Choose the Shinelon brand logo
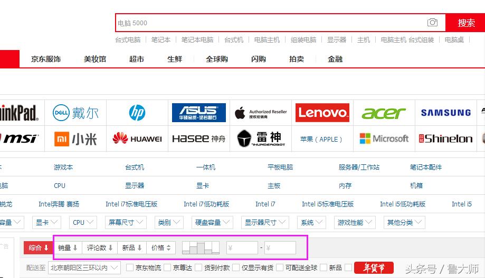Image resolution: width=485 pixels, height=278 pixels. pos(445,139)
